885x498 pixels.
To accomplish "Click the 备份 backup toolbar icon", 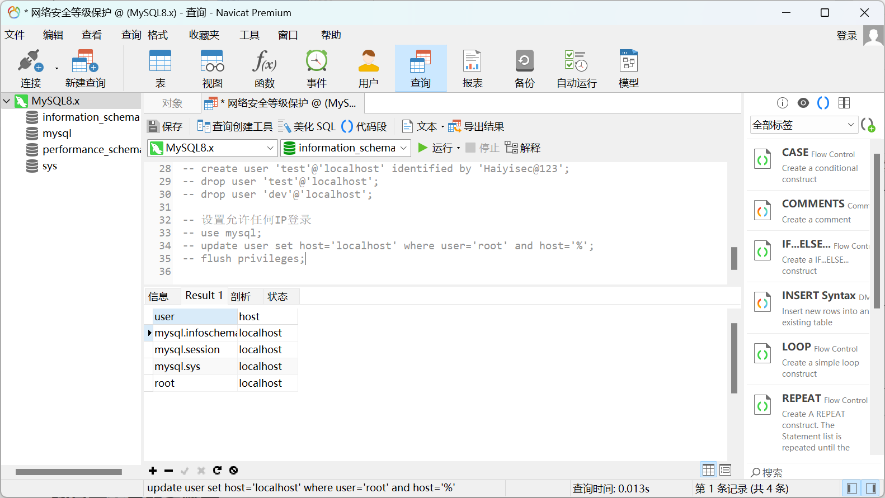I will [524, 68].
